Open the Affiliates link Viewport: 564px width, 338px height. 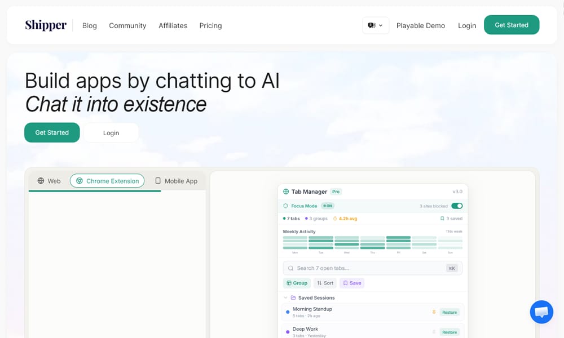tap(173, 25)
